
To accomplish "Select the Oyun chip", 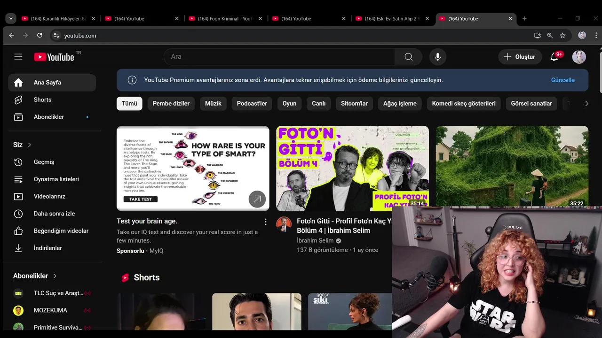I will 289,103.
